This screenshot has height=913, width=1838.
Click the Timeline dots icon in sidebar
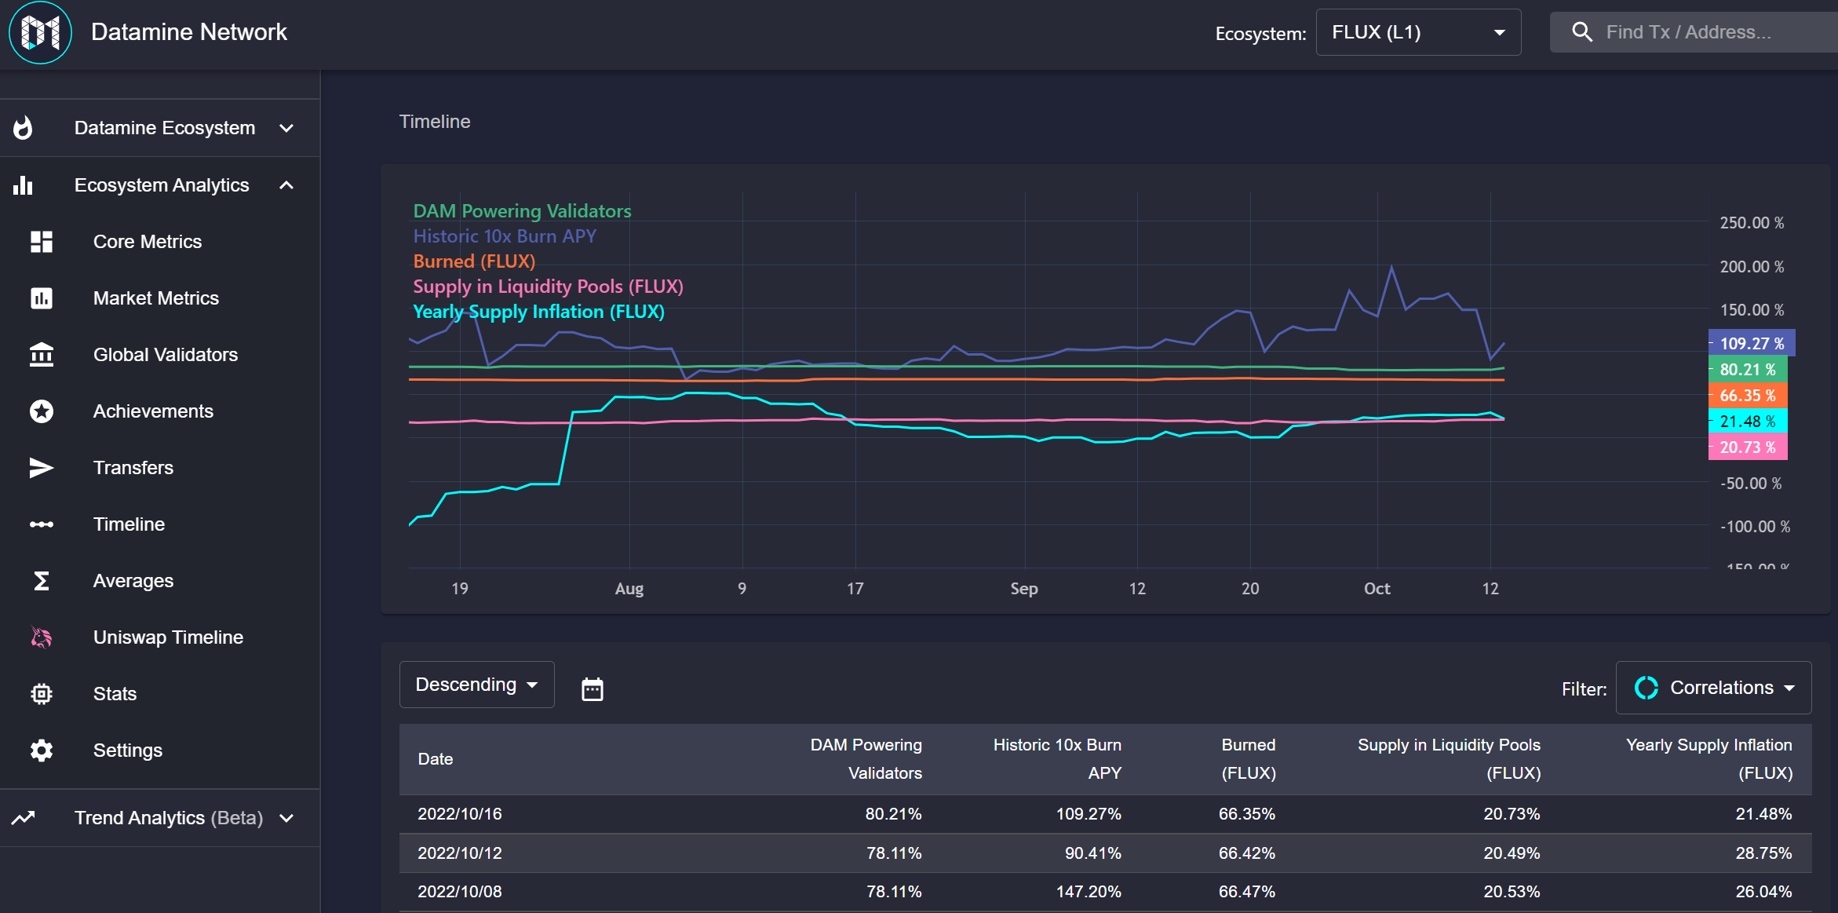pos(42,524)
